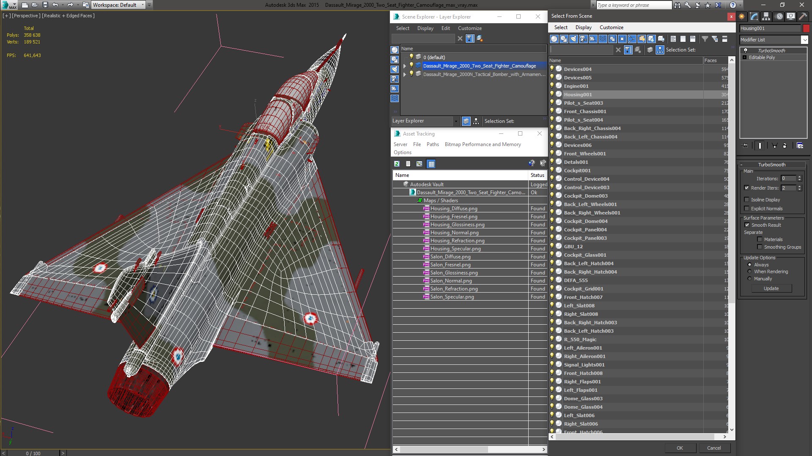812x456 pixels.
Task: Open the Hierarchy command panel tab
Action: click(766, 16)
